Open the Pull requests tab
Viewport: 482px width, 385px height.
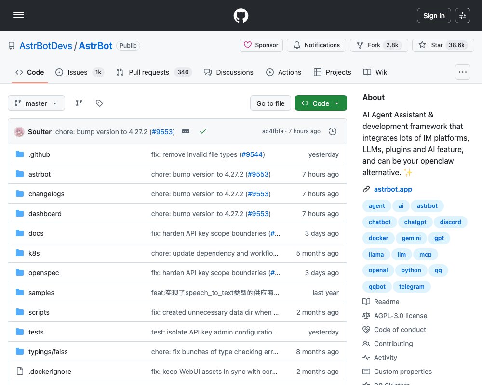tap(154, 72)
